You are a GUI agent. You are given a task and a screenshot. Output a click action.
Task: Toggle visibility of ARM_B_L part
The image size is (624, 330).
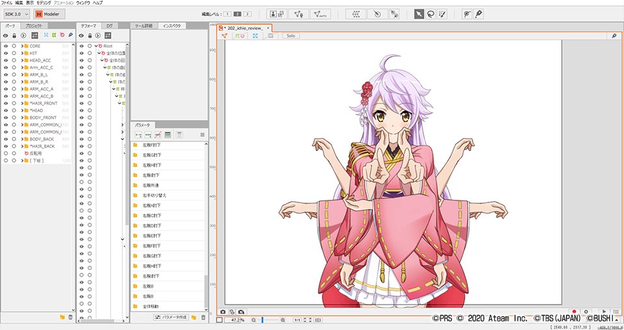click(6, 75)
